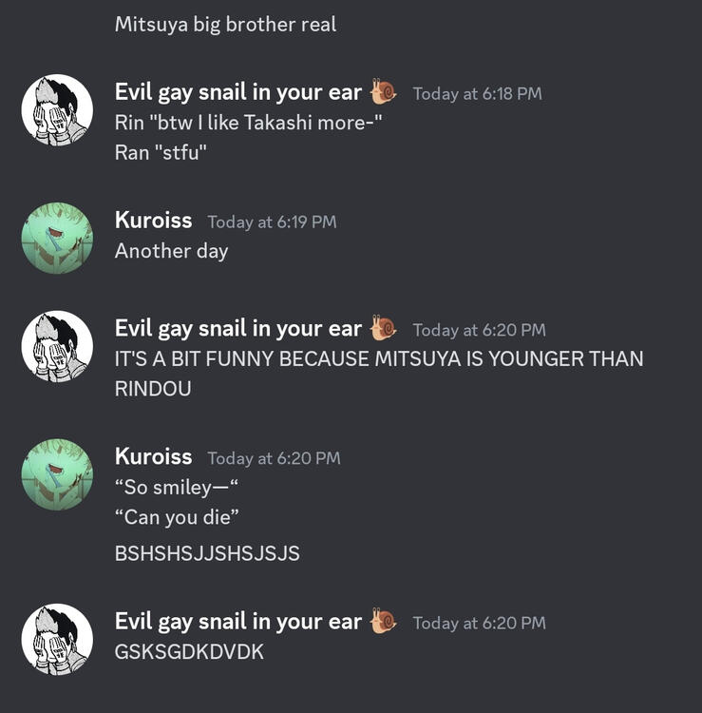The width and height of the screenshot is (702, 713).
Task: Click the snail emoji beside the 6:20 PM caps message
Action: point(383,328)
